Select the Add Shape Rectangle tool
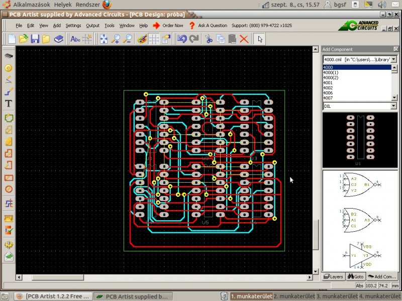402x301 pixels. coord(9,178)
